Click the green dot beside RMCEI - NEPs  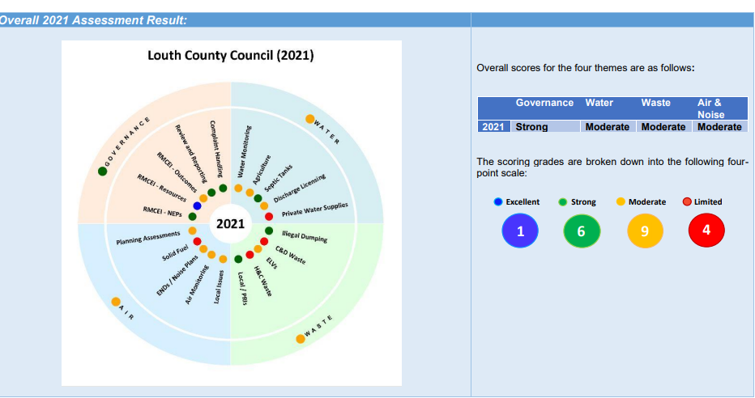click(x=192, y=216)
